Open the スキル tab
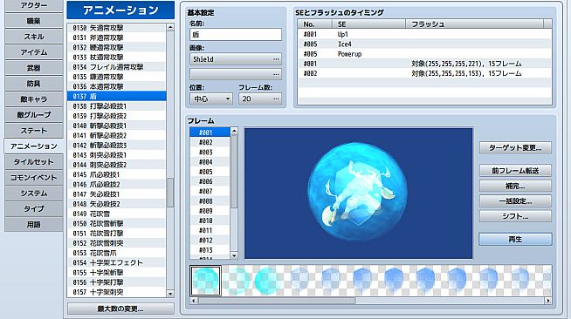571x319 pixels. pos(34,37)
